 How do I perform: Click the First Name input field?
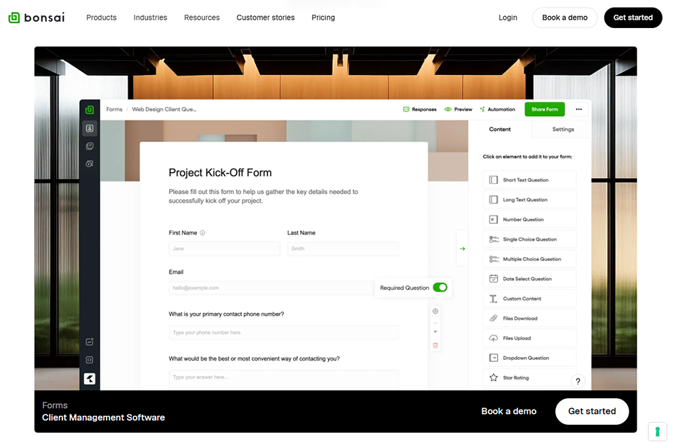pos(224,248)
